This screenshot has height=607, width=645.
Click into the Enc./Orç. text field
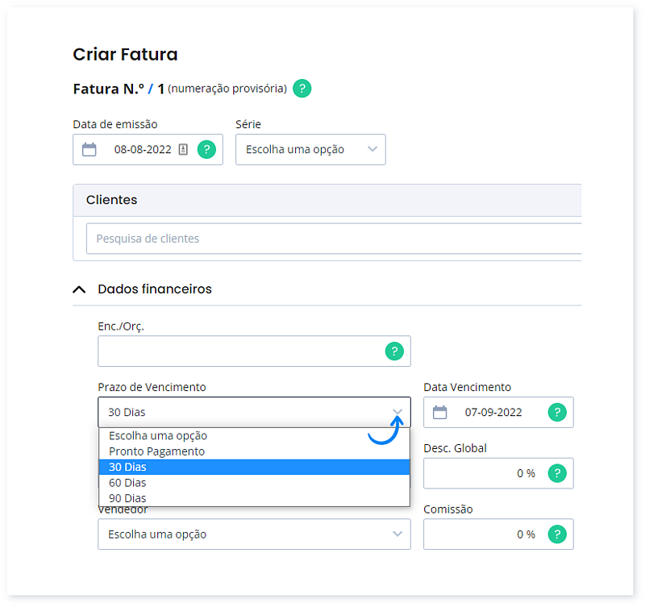(x=238, y=351)
